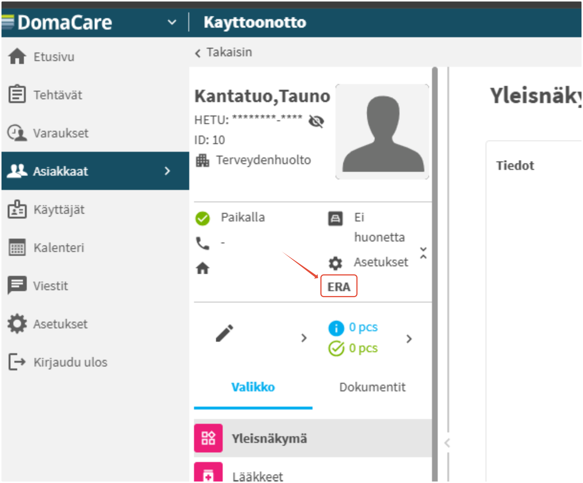Open Käyttäjät badge icon in sidebar
583x483 pixels.
click(17, 209)
